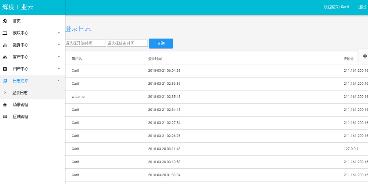Click the people icon for 客户中心
Screen dimensions: 368x184
pyautogui.click(x=5, y=57)
